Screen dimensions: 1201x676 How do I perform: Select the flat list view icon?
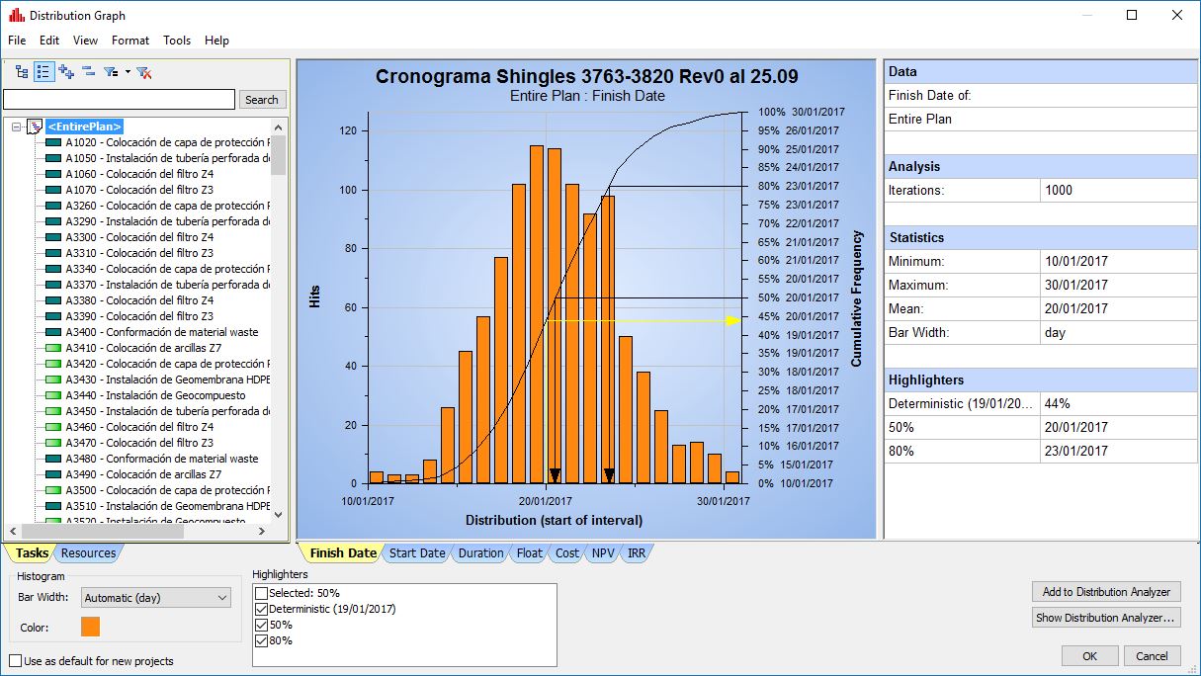(43, 72)
